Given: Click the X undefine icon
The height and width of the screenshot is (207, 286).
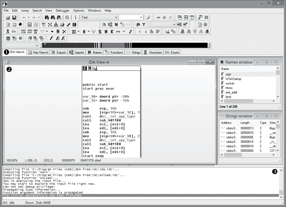Looking at the screenshot, I should point(64,32).
